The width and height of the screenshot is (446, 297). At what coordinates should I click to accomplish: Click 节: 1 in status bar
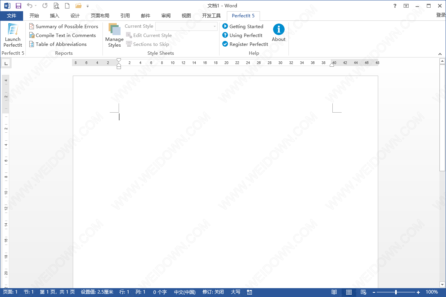click(29, 292)
